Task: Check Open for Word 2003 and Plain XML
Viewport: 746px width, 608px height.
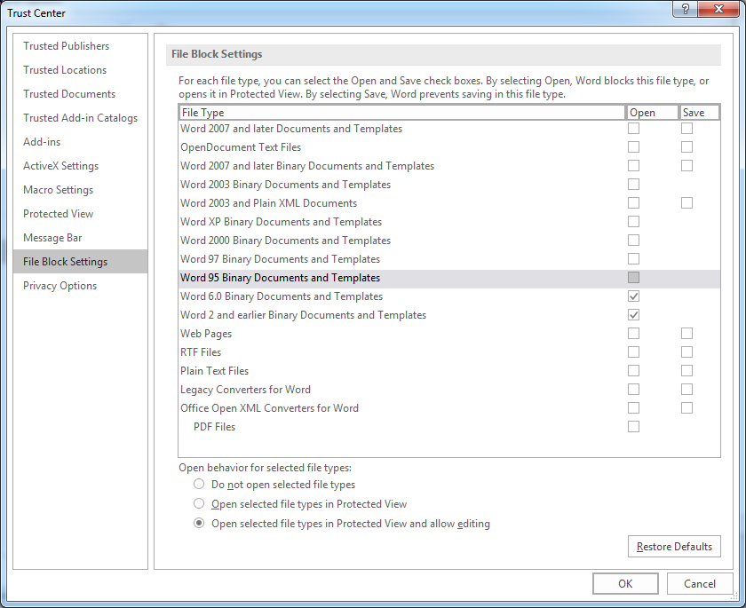Action: pos(633,203)
